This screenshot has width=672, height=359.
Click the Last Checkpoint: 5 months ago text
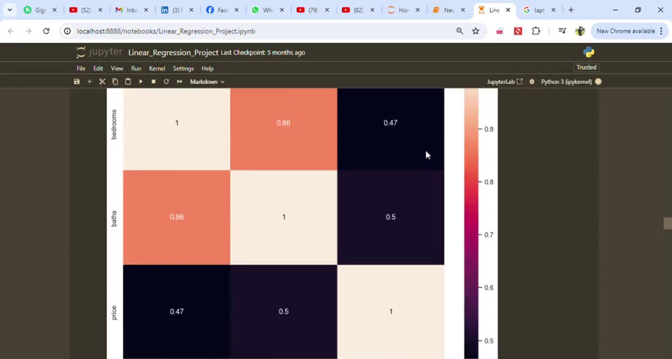click(263, 52)
